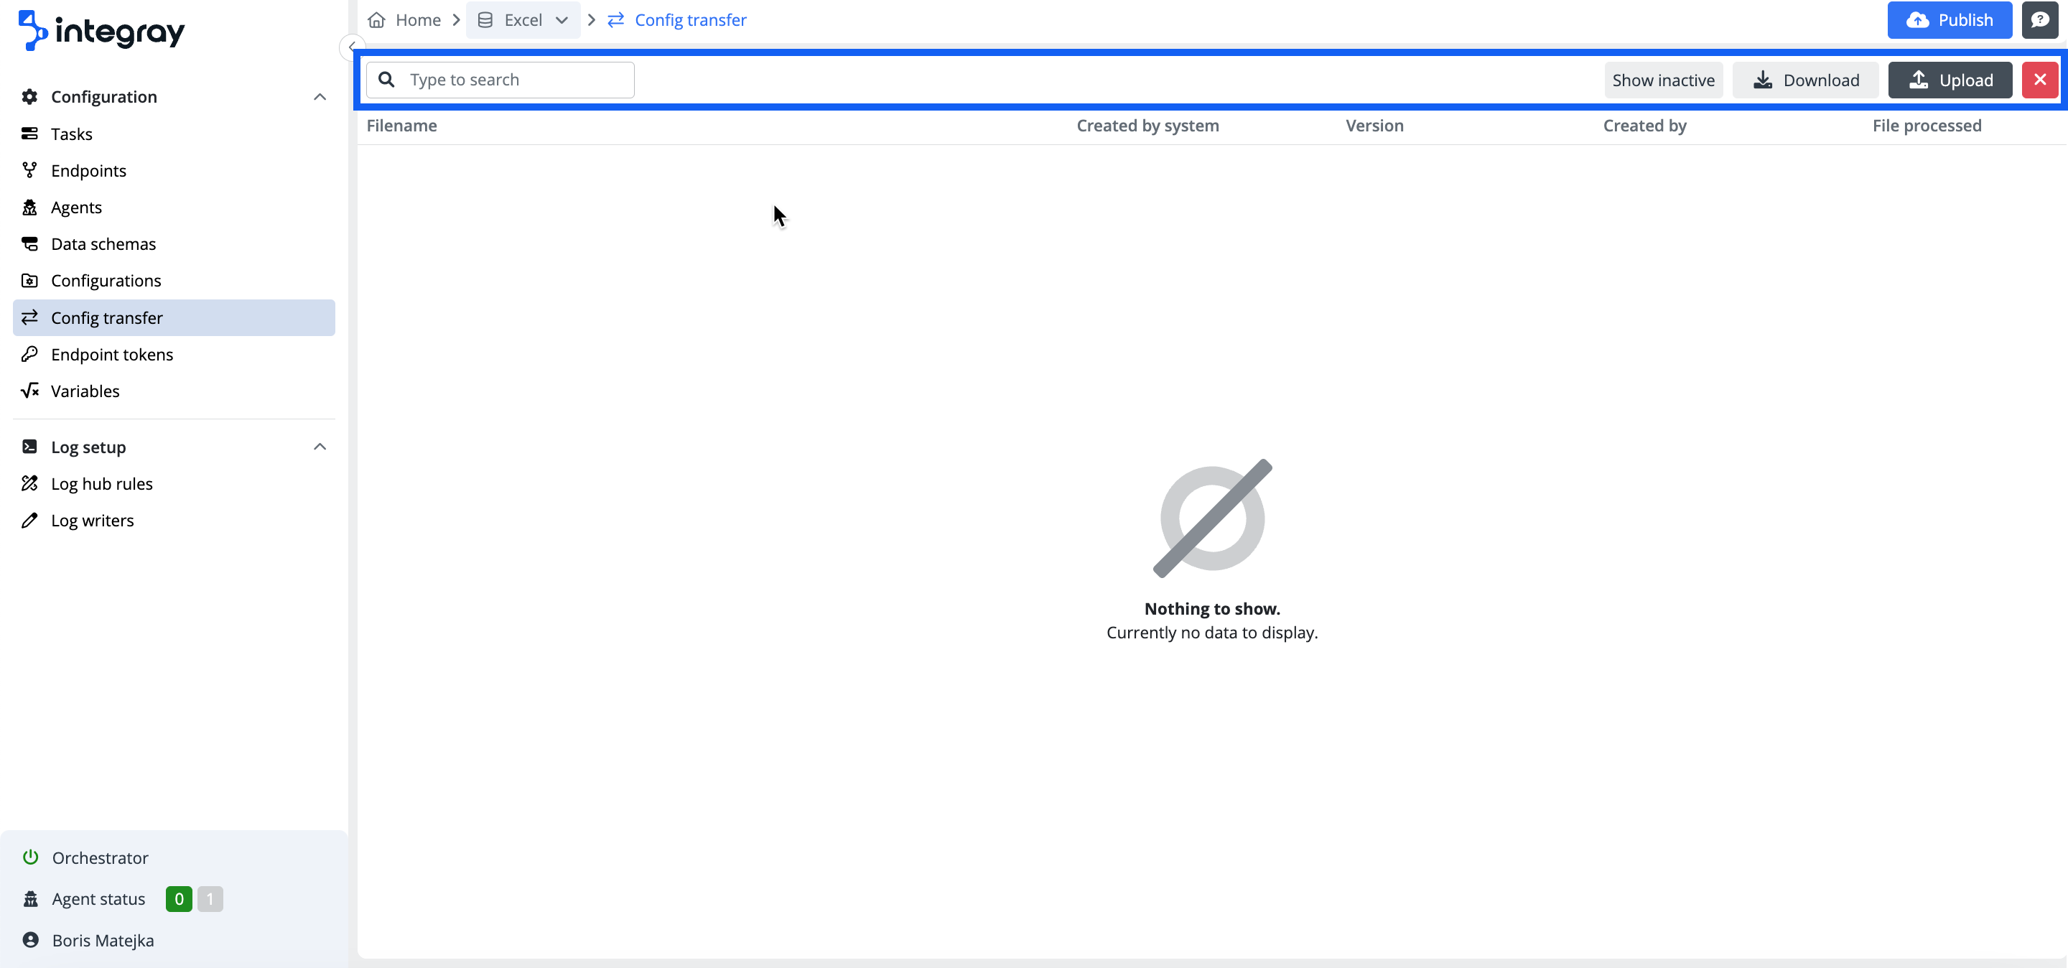This screenshot has width=2068, height=968.
Task: Click the integray logo
Action: [101, 30]
